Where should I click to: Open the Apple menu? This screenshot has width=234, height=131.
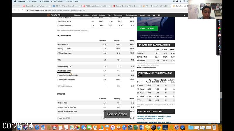click(x=15, y=1)
